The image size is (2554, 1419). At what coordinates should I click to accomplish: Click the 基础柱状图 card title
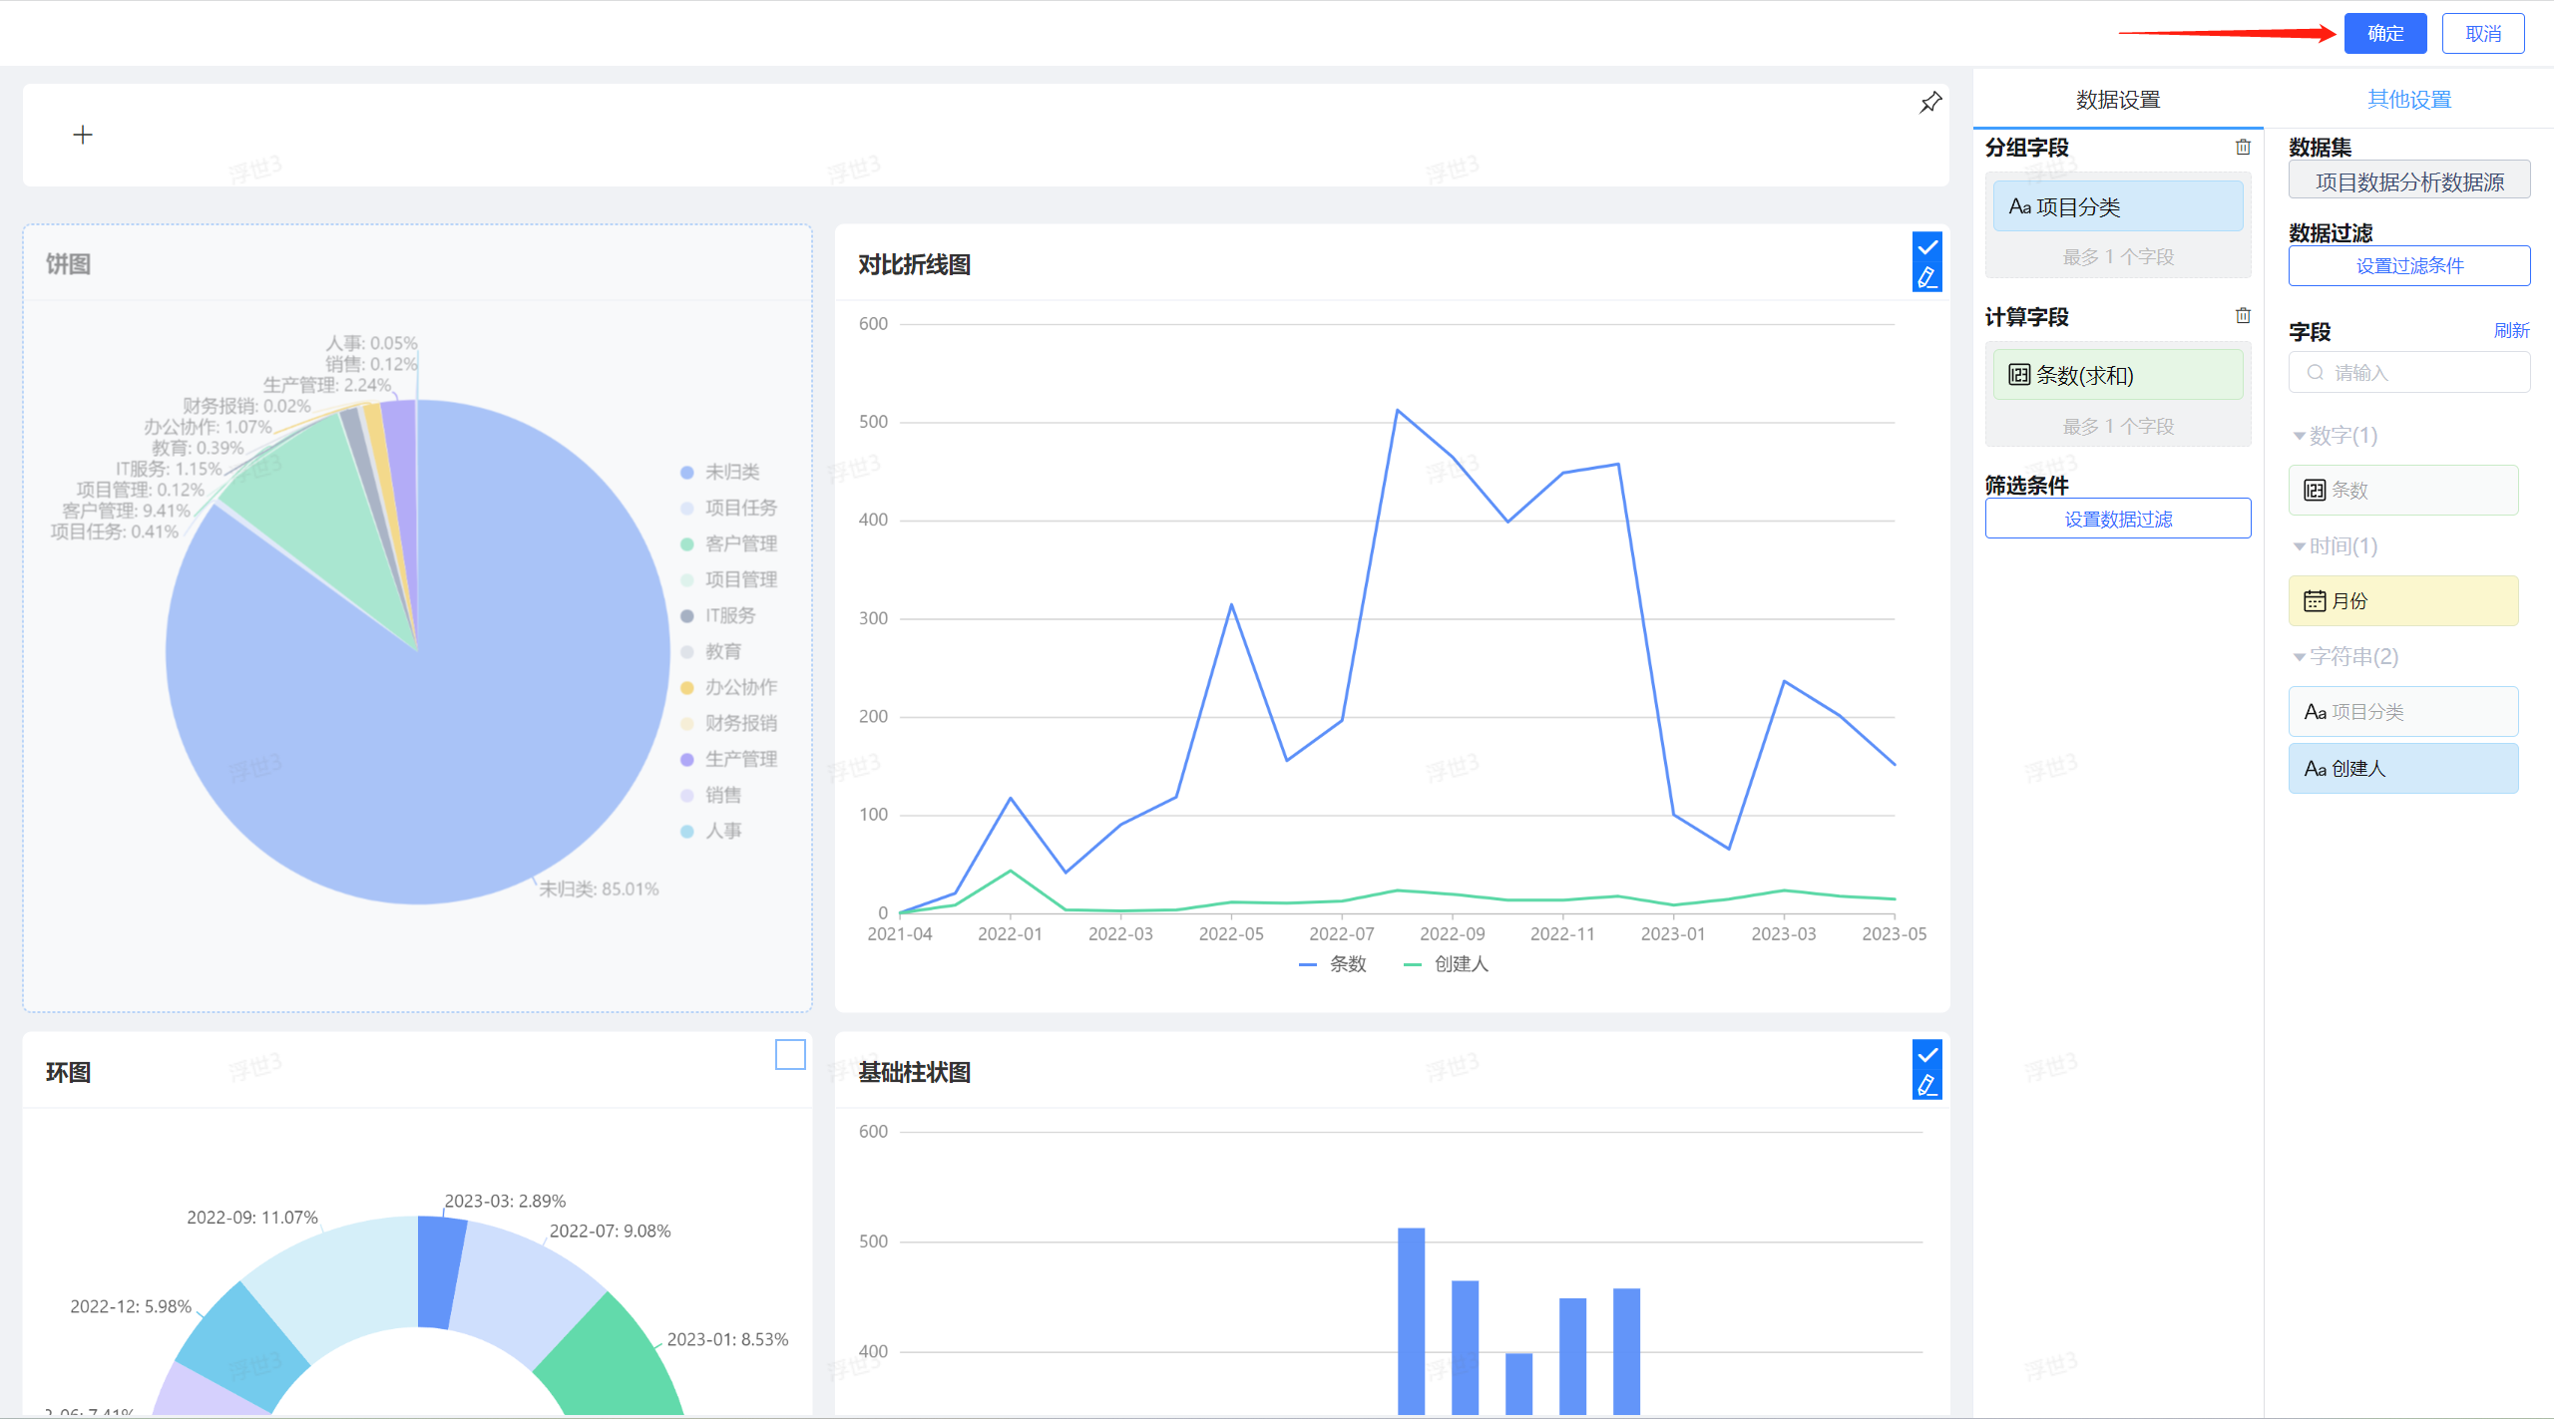click(914, 1072)
